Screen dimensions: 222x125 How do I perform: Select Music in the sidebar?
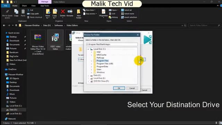(x=12, y=94)
